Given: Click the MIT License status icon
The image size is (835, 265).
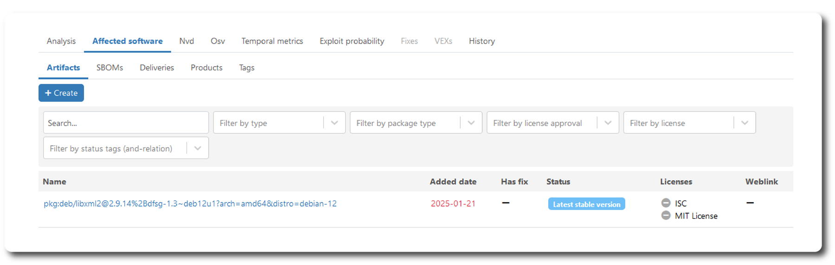Looking at the screenshot, I should 666,215.
